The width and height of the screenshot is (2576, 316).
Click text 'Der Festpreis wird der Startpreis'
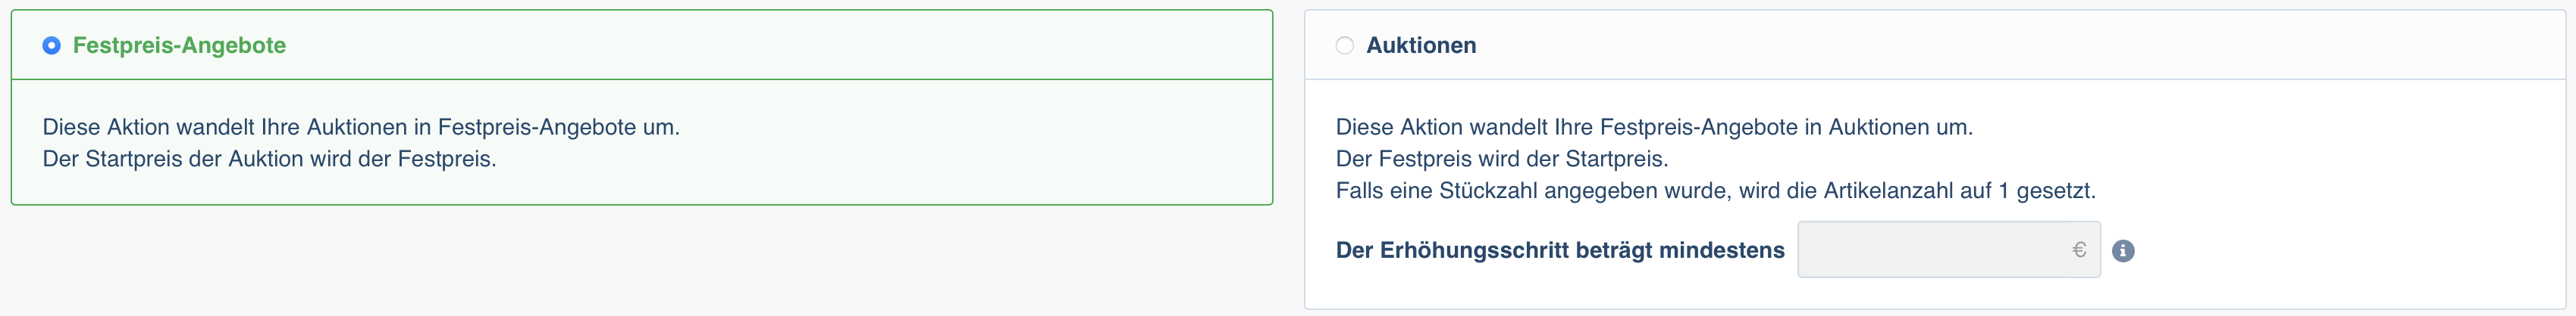click(1502, 159)
